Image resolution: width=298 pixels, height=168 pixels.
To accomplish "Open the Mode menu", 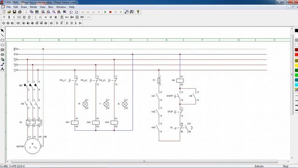I will [34, 7].
